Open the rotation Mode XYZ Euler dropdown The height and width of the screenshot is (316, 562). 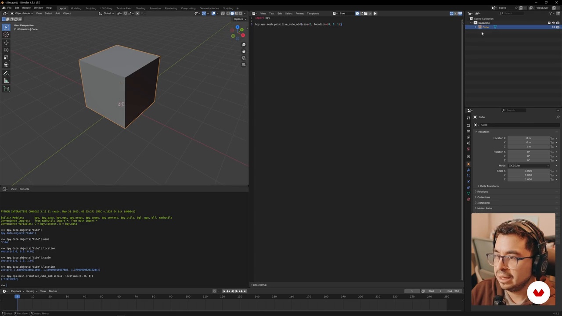(529, 165)
